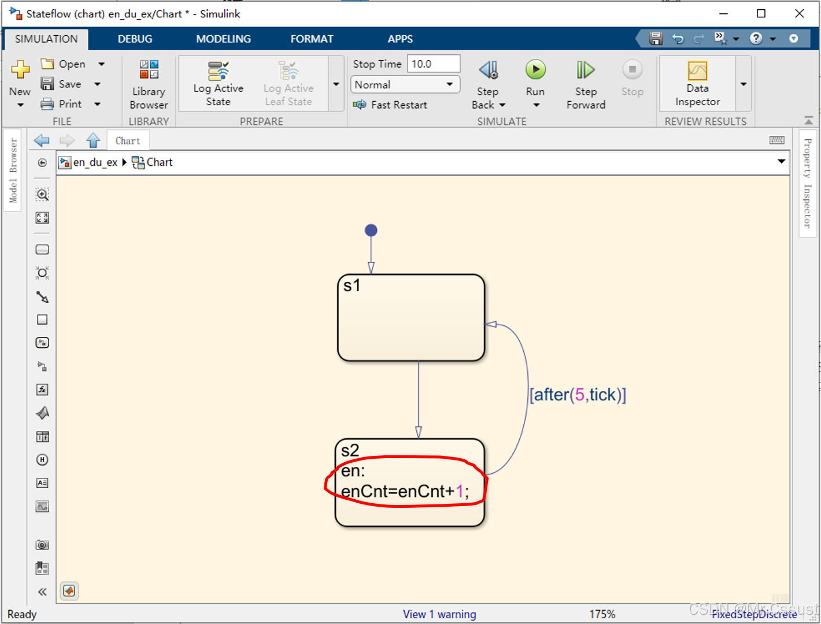This screenshot has height=624, width=821.
Task: Click the Fit to View icon
Action: [x=42, y=218]
